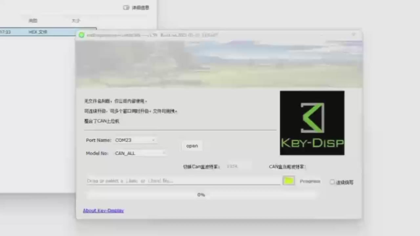
Task: Sort by the 大小 column header
Action: [x=76, y=21]
